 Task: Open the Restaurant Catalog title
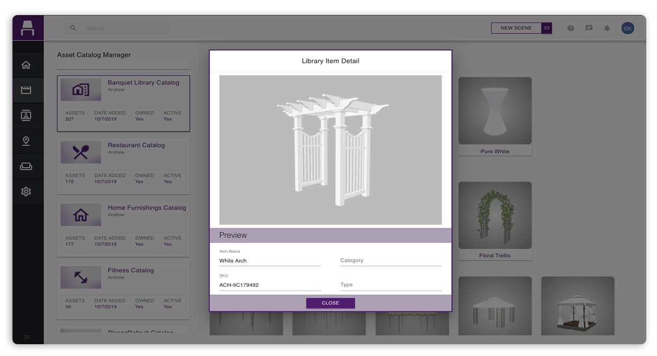pos(136,145)
